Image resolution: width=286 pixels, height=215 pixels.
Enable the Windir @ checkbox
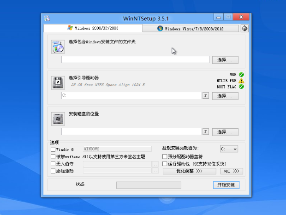[x=53, y=149]
